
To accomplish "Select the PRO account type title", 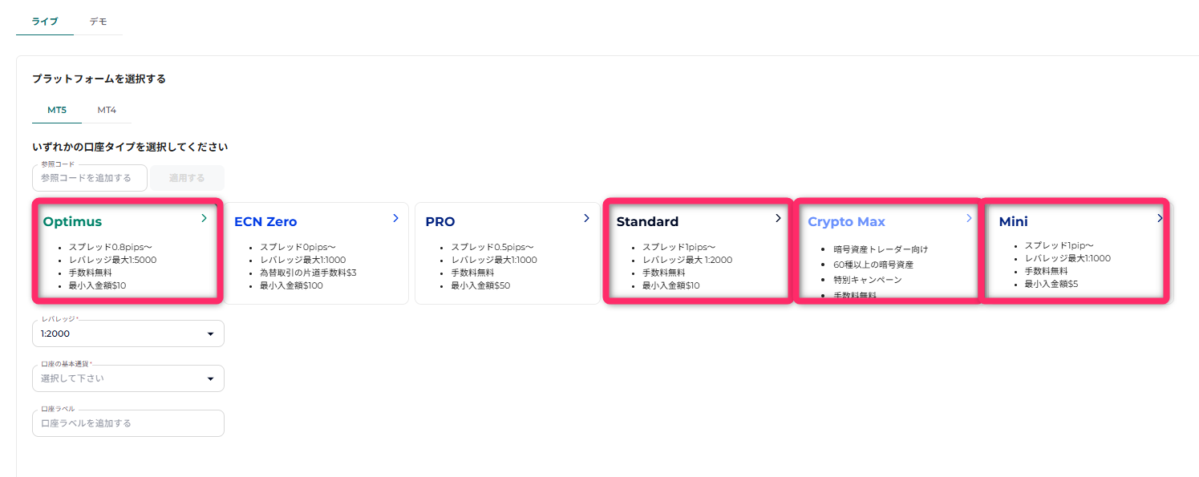I will tap(440, 222).
